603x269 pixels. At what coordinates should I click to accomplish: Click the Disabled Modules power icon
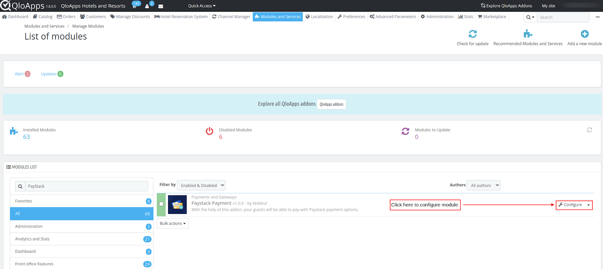point(210,131)
